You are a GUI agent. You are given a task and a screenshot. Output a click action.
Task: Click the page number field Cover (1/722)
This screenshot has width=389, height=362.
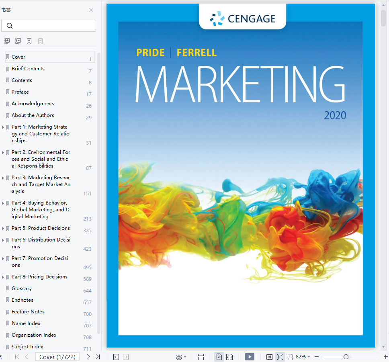57,357
